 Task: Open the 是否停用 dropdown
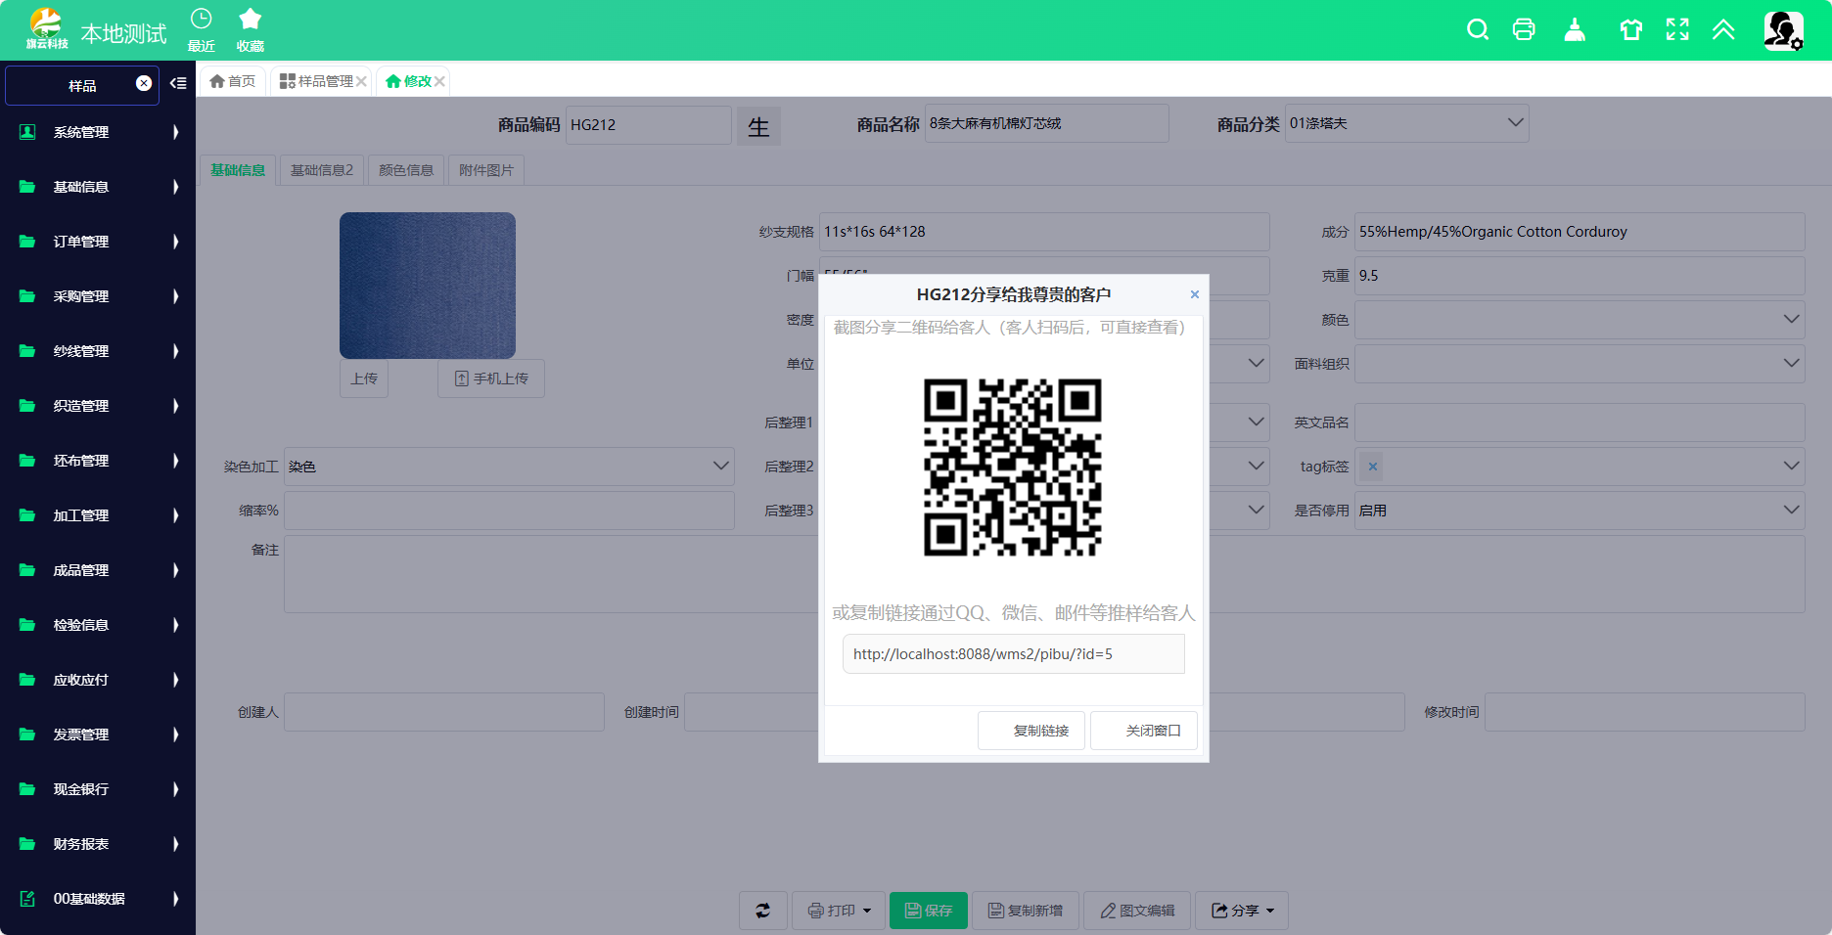(1580, 511)
